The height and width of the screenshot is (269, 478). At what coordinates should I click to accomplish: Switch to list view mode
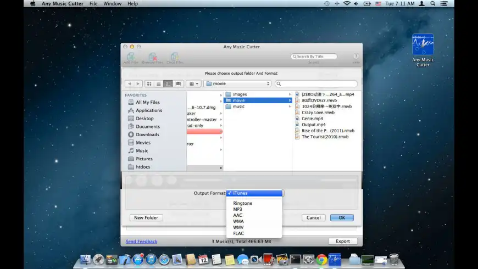159,83
